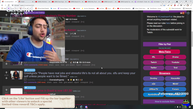This screenshot has height=109, width=193.
Task: Give award to the Greekgodx post
Action: click(x=68, y=82)
